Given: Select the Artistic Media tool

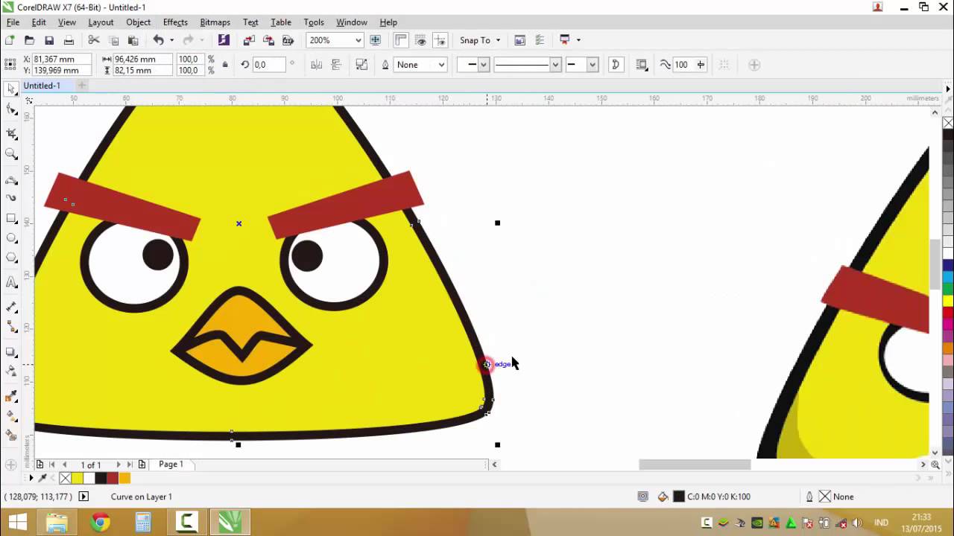Looking at the screenshot, I should pos(11,199).
